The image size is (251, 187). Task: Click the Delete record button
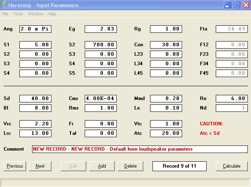[x=131, y=166]
